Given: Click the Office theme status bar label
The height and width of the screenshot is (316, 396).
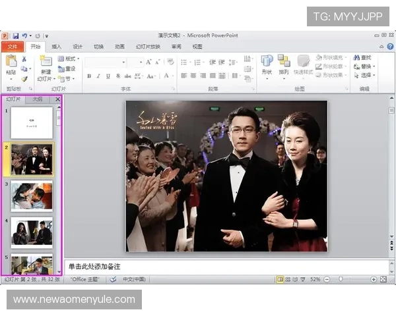Looking at the screenshot, I should click(x=85, y=279).
